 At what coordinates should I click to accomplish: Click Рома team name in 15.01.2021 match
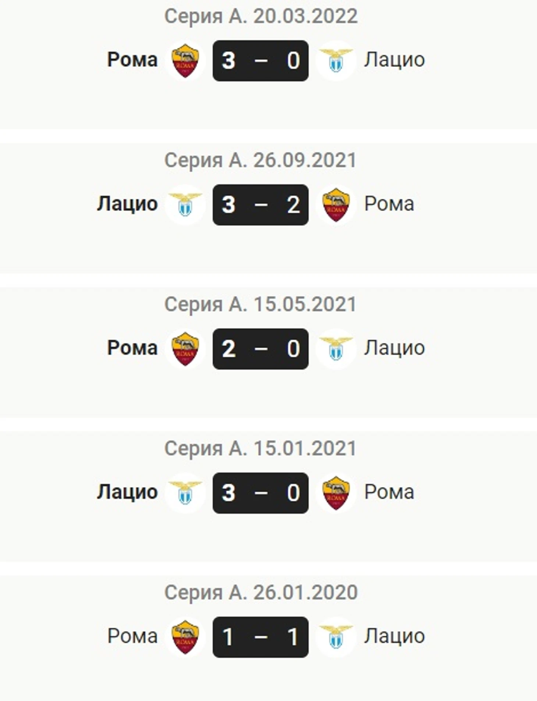[389, 492]
